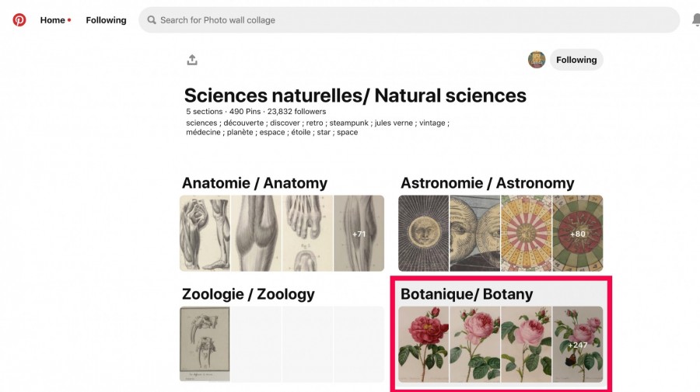
Task: Open the Following tab in header
Action: pos(106,20)
